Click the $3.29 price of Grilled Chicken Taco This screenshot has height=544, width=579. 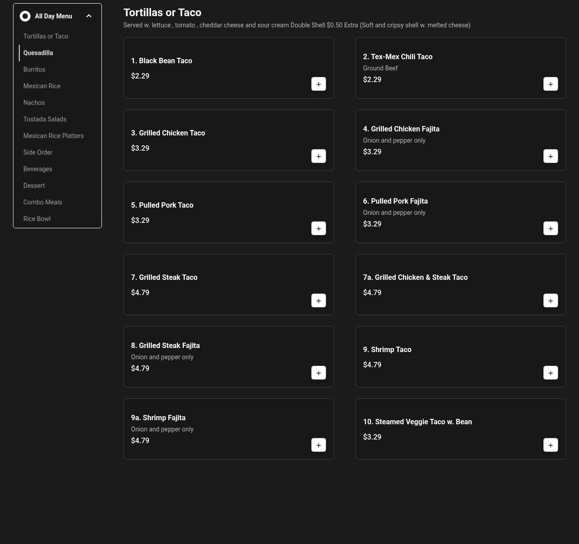point(140,148)
